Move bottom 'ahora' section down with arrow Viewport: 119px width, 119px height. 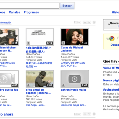point(89,114)
